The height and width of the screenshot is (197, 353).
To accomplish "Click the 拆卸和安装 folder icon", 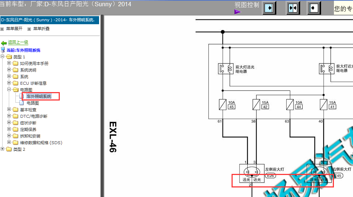I will 15,136.
